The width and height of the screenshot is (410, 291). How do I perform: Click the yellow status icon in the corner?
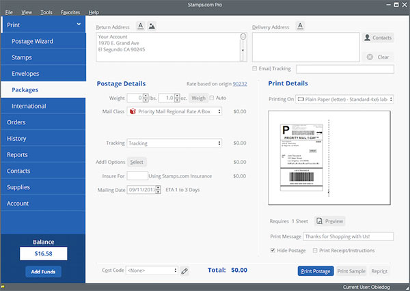tap(3, 286)
